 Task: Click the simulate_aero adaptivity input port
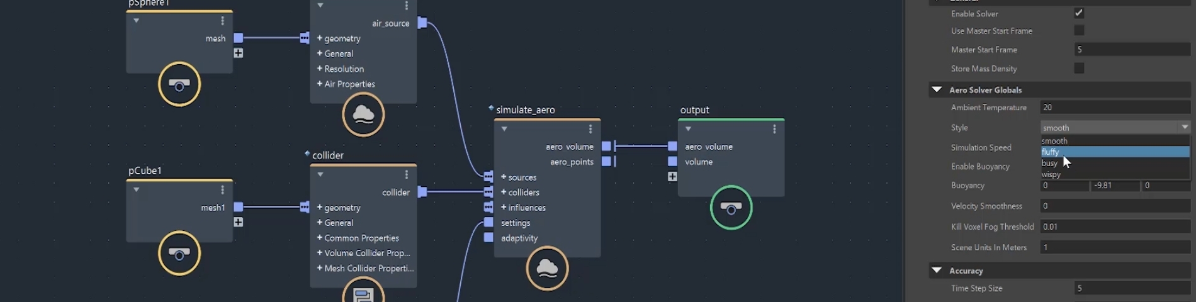(x=488, y=237)
